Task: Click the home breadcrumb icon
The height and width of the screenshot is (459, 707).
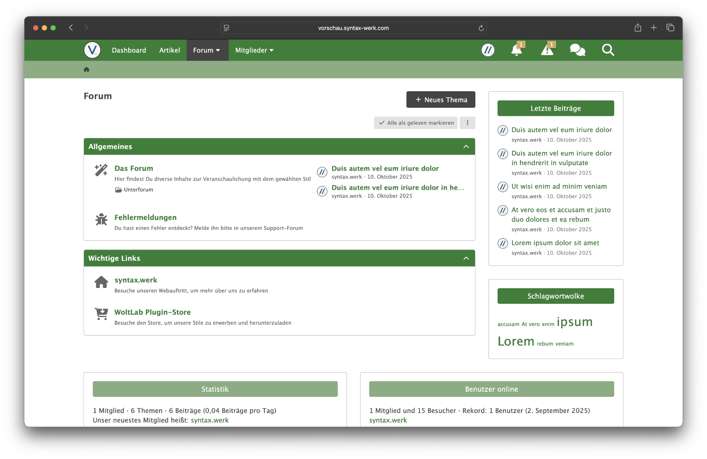Action: pos(87,70)
